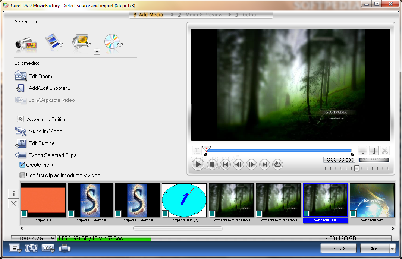
Task: Select the Softpedia 11 orange thumbnail
Action: click(x=43, y=200)
